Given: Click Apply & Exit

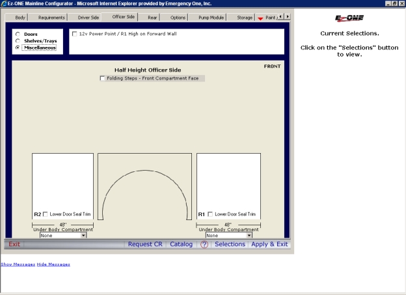Looking at the screenshot, I should coord(269,244).
